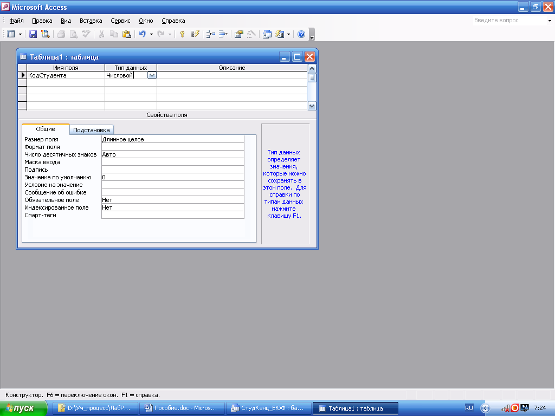Screen dimensions: 555x416
Task: Open the Справка menu
Action: click(x=173, y=21)
